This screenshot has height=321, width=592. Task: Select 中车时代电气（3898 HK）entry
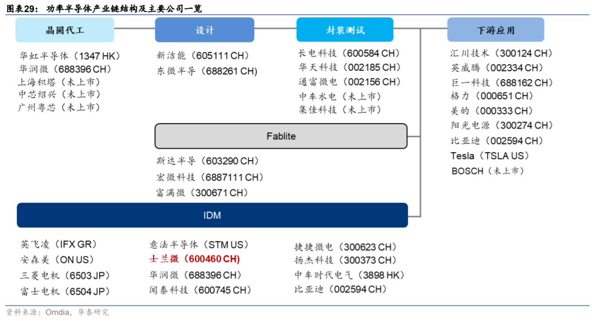point(350,275)
